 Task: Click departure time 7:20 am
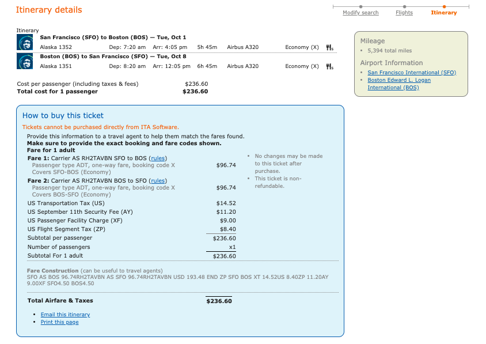click(127, 47)
